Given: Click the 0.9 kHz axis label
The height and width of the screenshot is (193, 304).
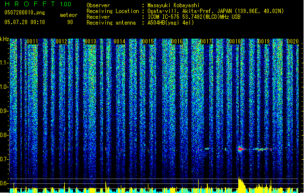Looking at the screenshot, I should point(4,111).
